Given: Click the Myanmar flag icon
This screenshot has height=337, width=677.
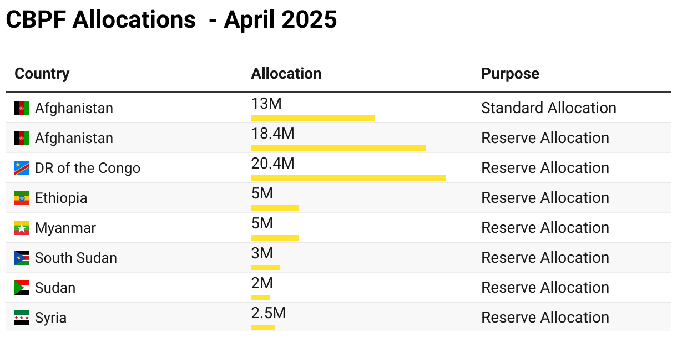Looking at the screenshot, I should (x=22, y=228).
